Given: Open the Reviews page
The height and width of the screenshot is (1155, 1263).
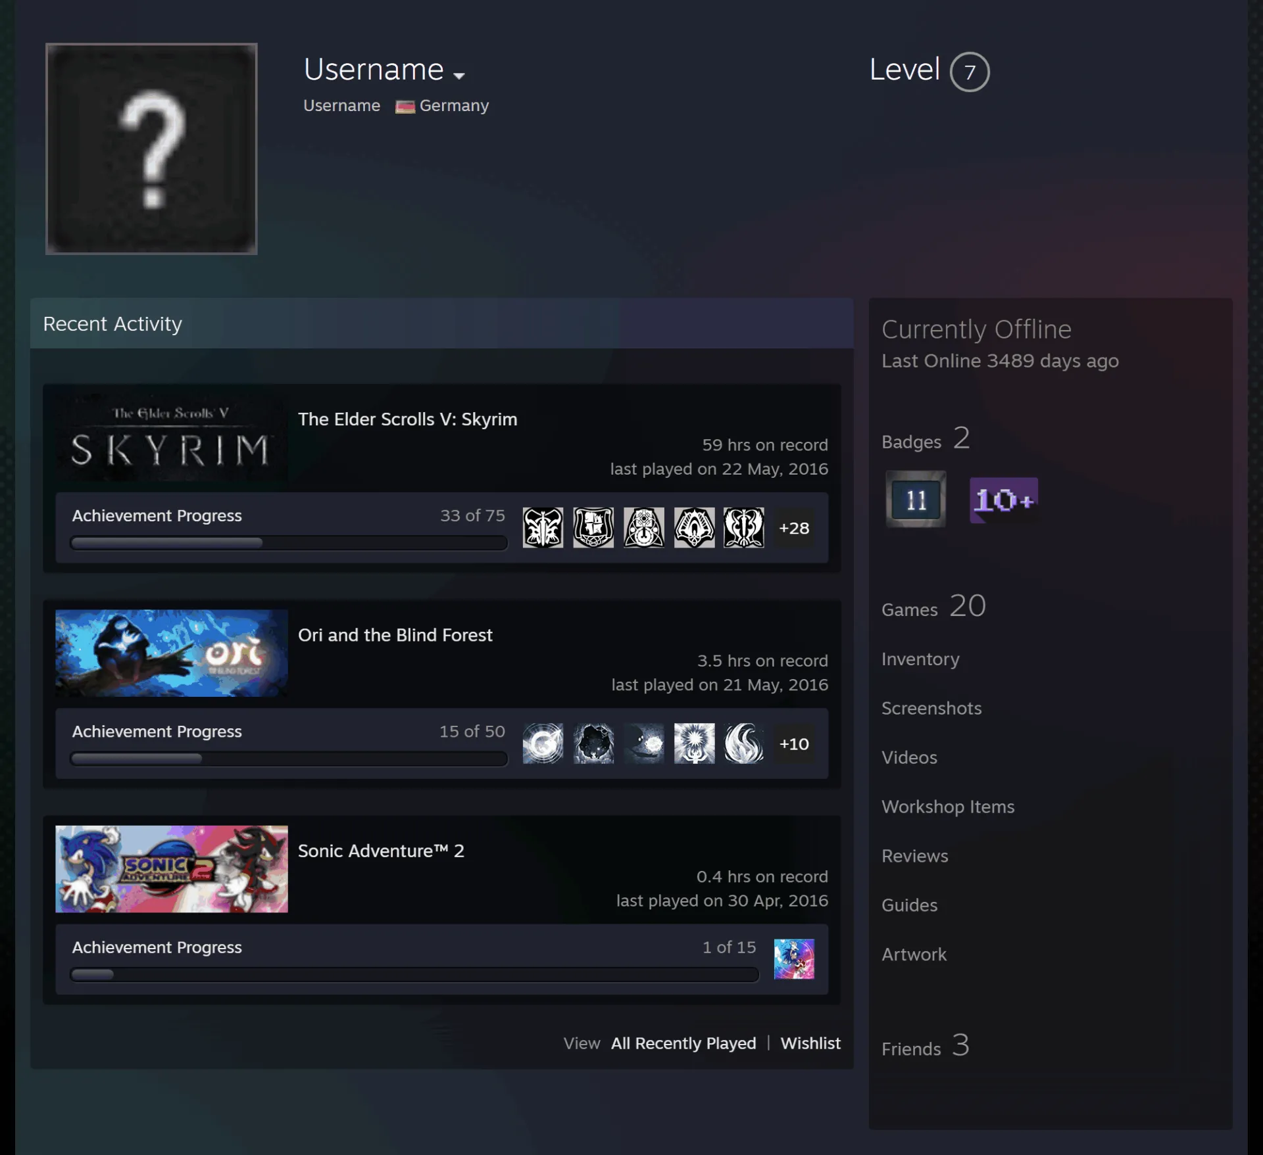Looking at the screenshot, I should click(915, 856).
